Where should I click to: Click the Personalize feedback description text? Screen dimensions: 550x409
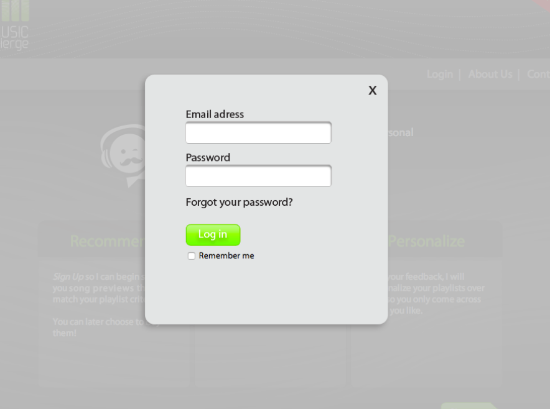pos(436,293)
